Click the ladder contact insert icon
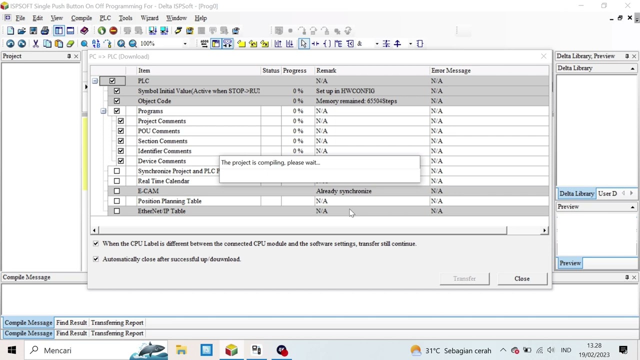The width and height of the screenshot is (640, 360). coord(315,44)
